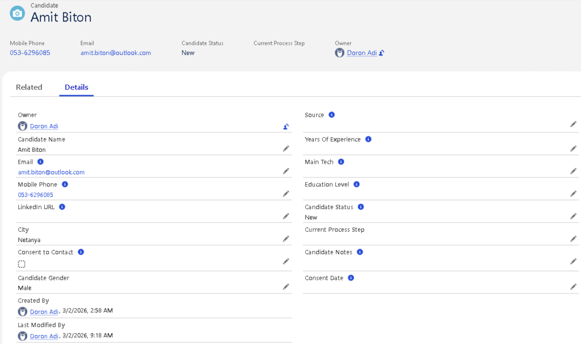Edit Candidate Gender pencil icon
Screen dimensions: 581x344
tap(286, 287)
